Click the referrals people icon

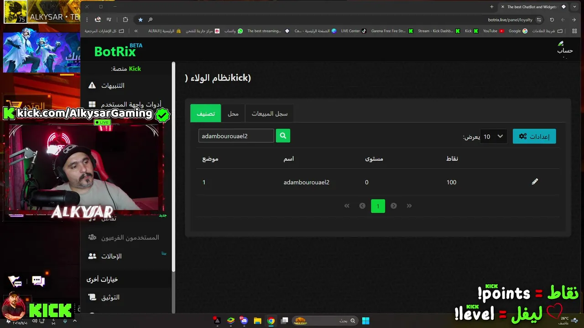(92, 256)
